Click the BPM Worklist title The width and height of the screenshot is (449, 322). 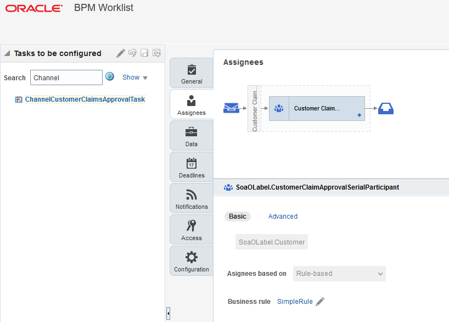point(104,8)
